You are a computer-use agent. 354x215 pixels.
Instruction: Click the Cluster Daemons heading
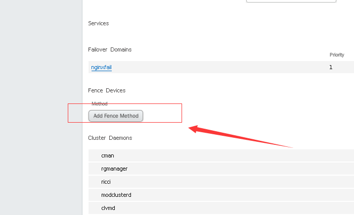[x=110, y=138]
